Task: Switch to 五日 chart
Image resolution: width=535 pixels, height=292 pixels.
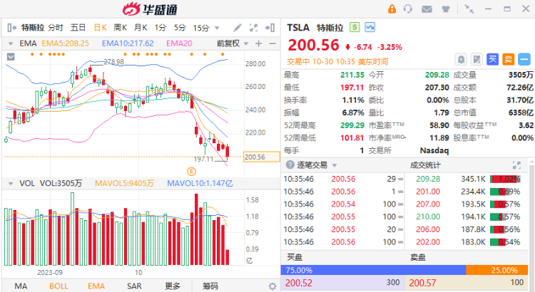Action: click(78, 28)
